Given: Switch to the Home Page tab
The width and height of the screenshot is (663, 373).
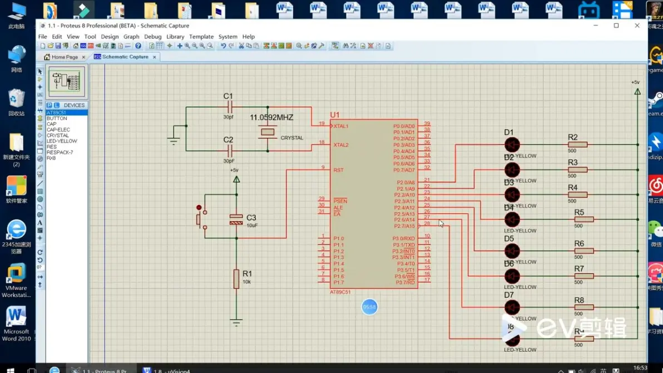Looking at the screenshot, I should pyautogui.click(x=65, y=57).
